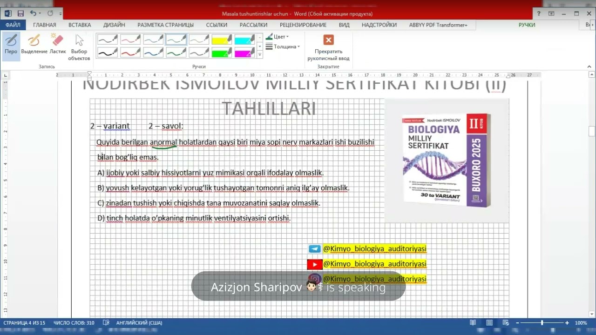The height and width of the screenshot is (335, 596).
Task: Pick the thin black pen style
Action: tap(108, 40)
